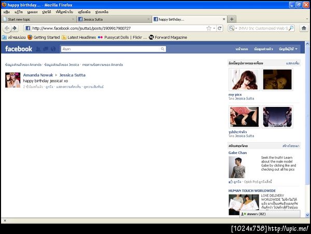Click the facebook logo

click(19, 49)
